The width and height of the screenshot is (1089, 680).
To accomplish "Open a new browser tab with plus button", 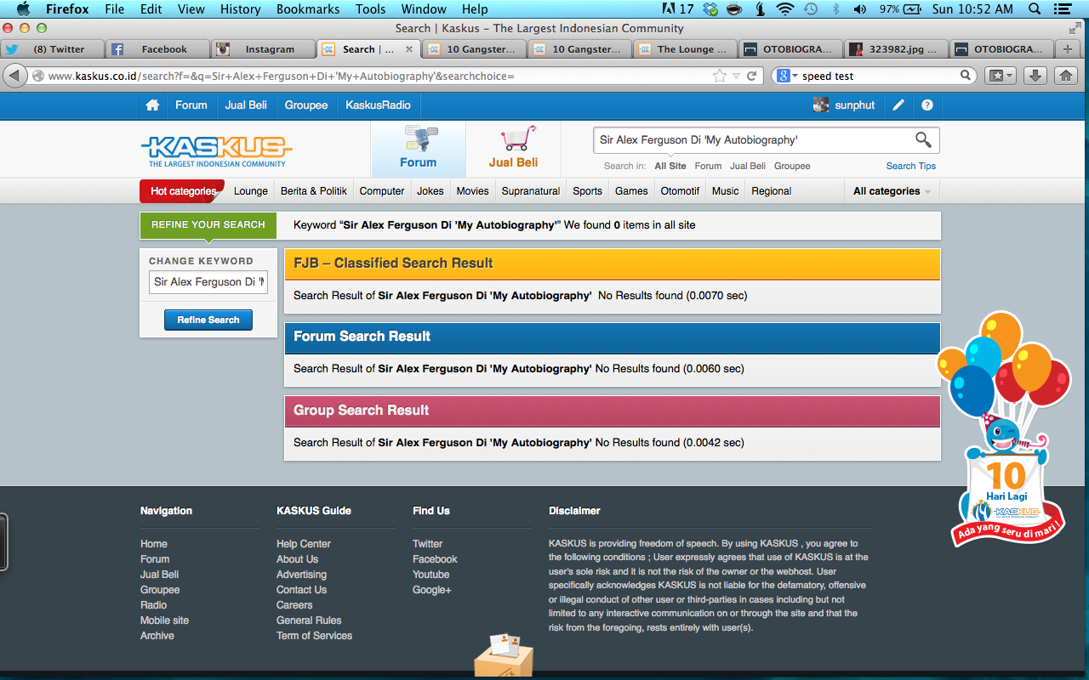I will 1067,49.
